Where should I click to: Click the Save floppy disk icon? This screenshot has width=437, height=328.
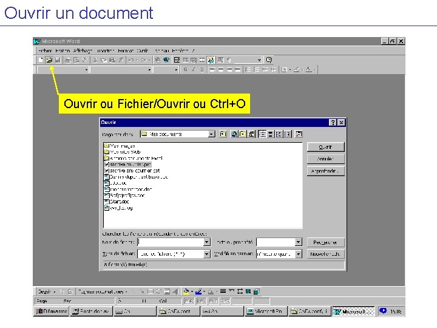[58, 60]
